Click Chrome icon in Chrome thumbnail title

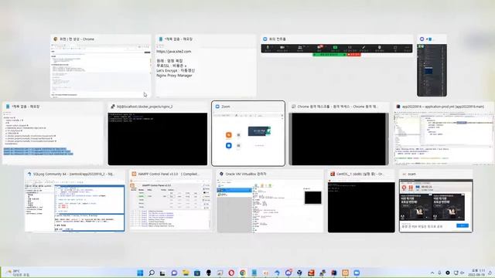(56, 39)
